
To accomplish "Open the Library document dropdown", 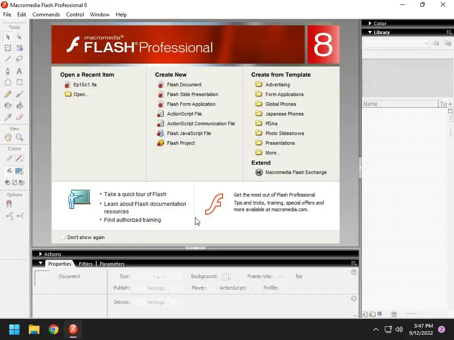I will (396, 43).
